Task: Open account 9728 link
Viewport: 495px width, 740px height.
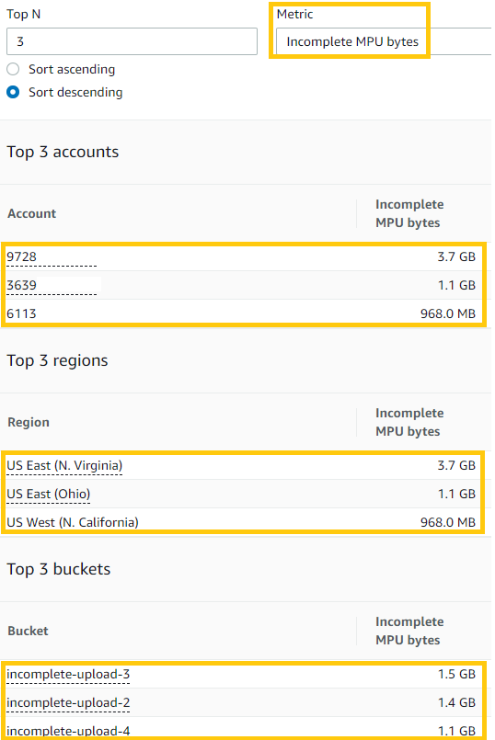Action: [x=22, y=256]
